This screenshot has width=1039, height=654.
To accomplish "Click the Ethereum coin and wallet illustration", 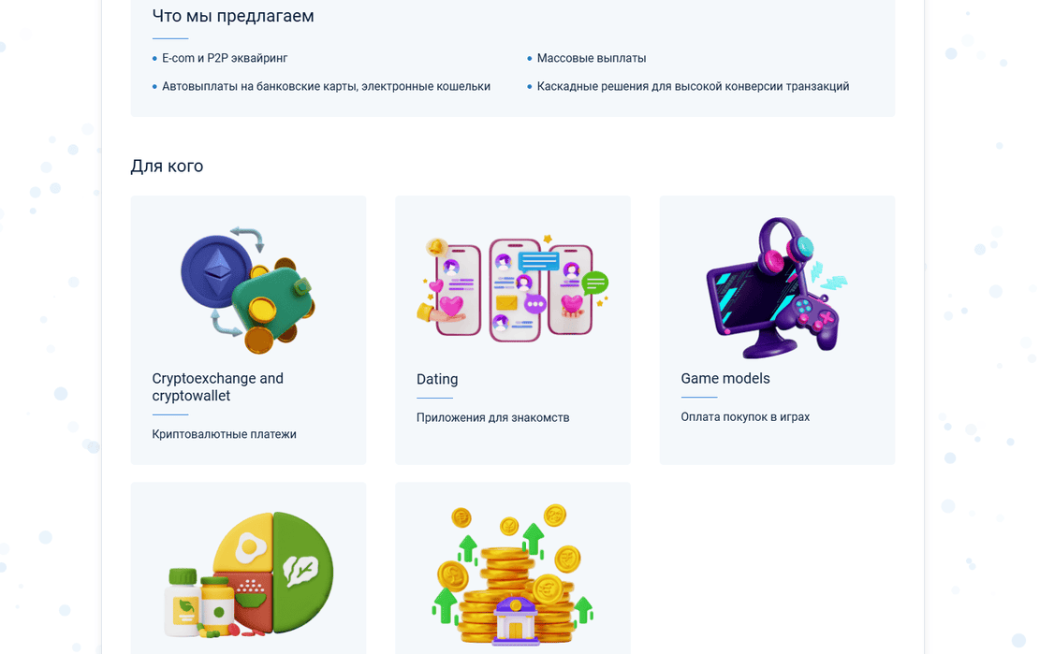I will (248, 290).
